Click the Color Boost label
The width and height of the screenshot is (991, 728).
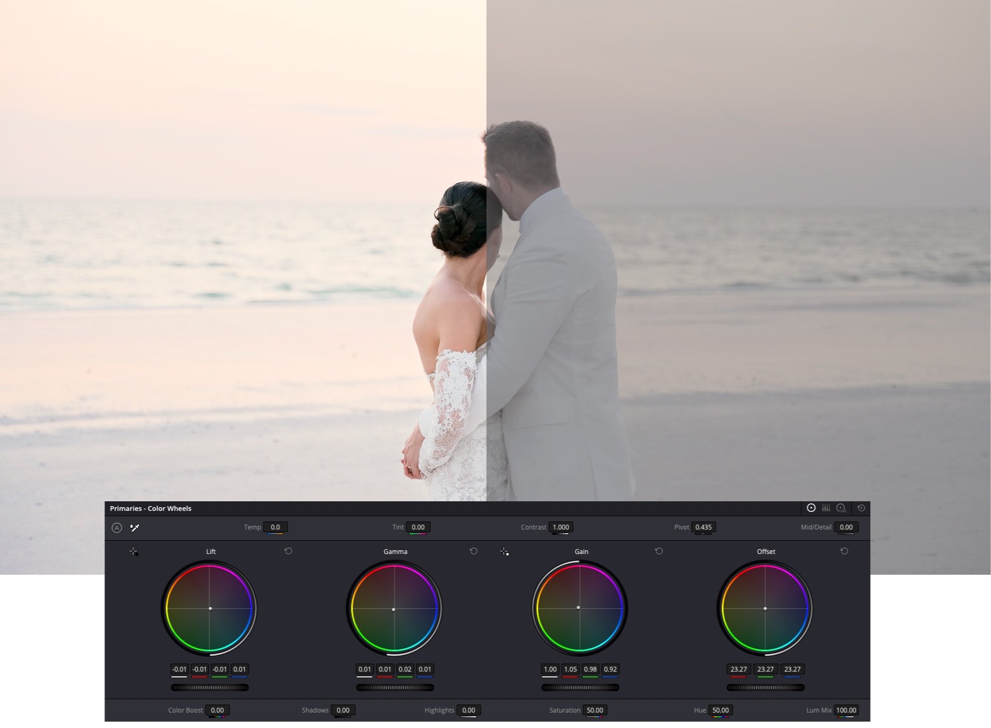(185, 710)
